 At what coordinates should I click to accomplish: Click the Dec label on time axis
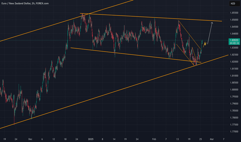[30, 139]
